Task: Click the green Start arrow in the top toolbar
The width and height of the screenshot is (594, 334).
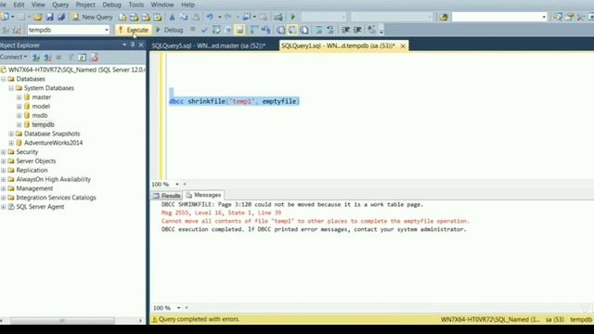Action: pyautogui.click(x=293, y=17)
